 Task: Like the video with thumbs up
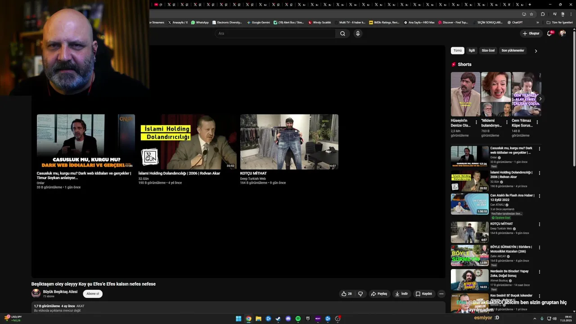tap(346, 294)
